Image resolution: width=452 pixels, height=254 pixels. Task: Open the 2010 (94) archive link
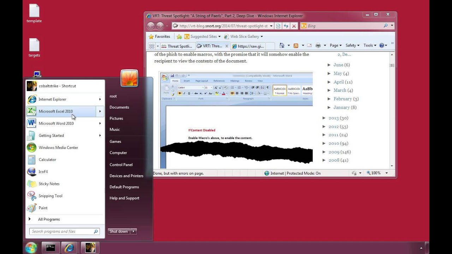tap(334, 143)
